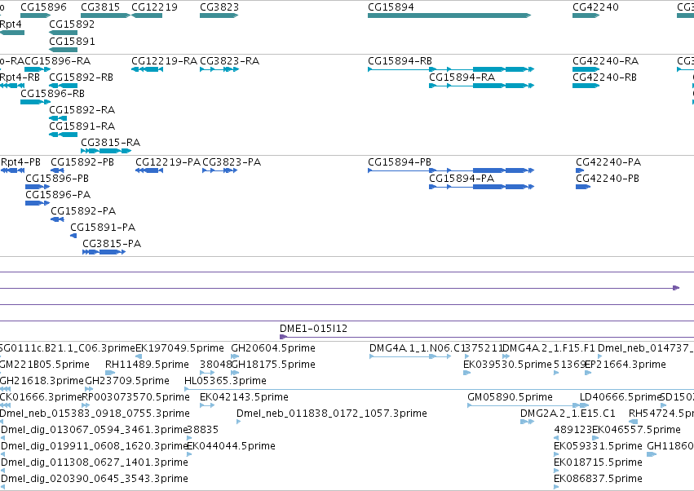Select the Dmel_neb_015383_0918_0755.3prime label
Screen dimensions: 694x491
pos(95,413)
